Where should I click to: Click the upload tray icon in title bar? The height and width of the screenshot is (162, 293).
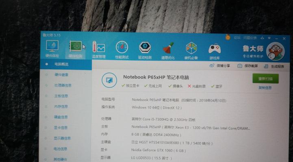pos(262,38)
